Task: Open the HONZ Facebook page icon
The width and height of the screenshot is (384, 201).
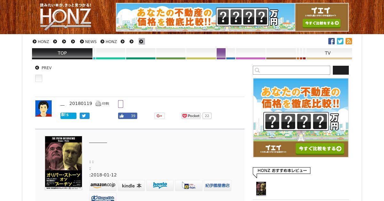Action: point(332,41)
